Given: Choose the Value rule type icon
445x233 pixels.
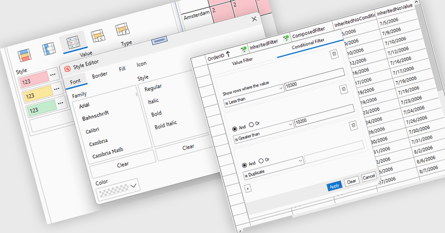Looking at the screenshot, I should click(x=73, y=42).
